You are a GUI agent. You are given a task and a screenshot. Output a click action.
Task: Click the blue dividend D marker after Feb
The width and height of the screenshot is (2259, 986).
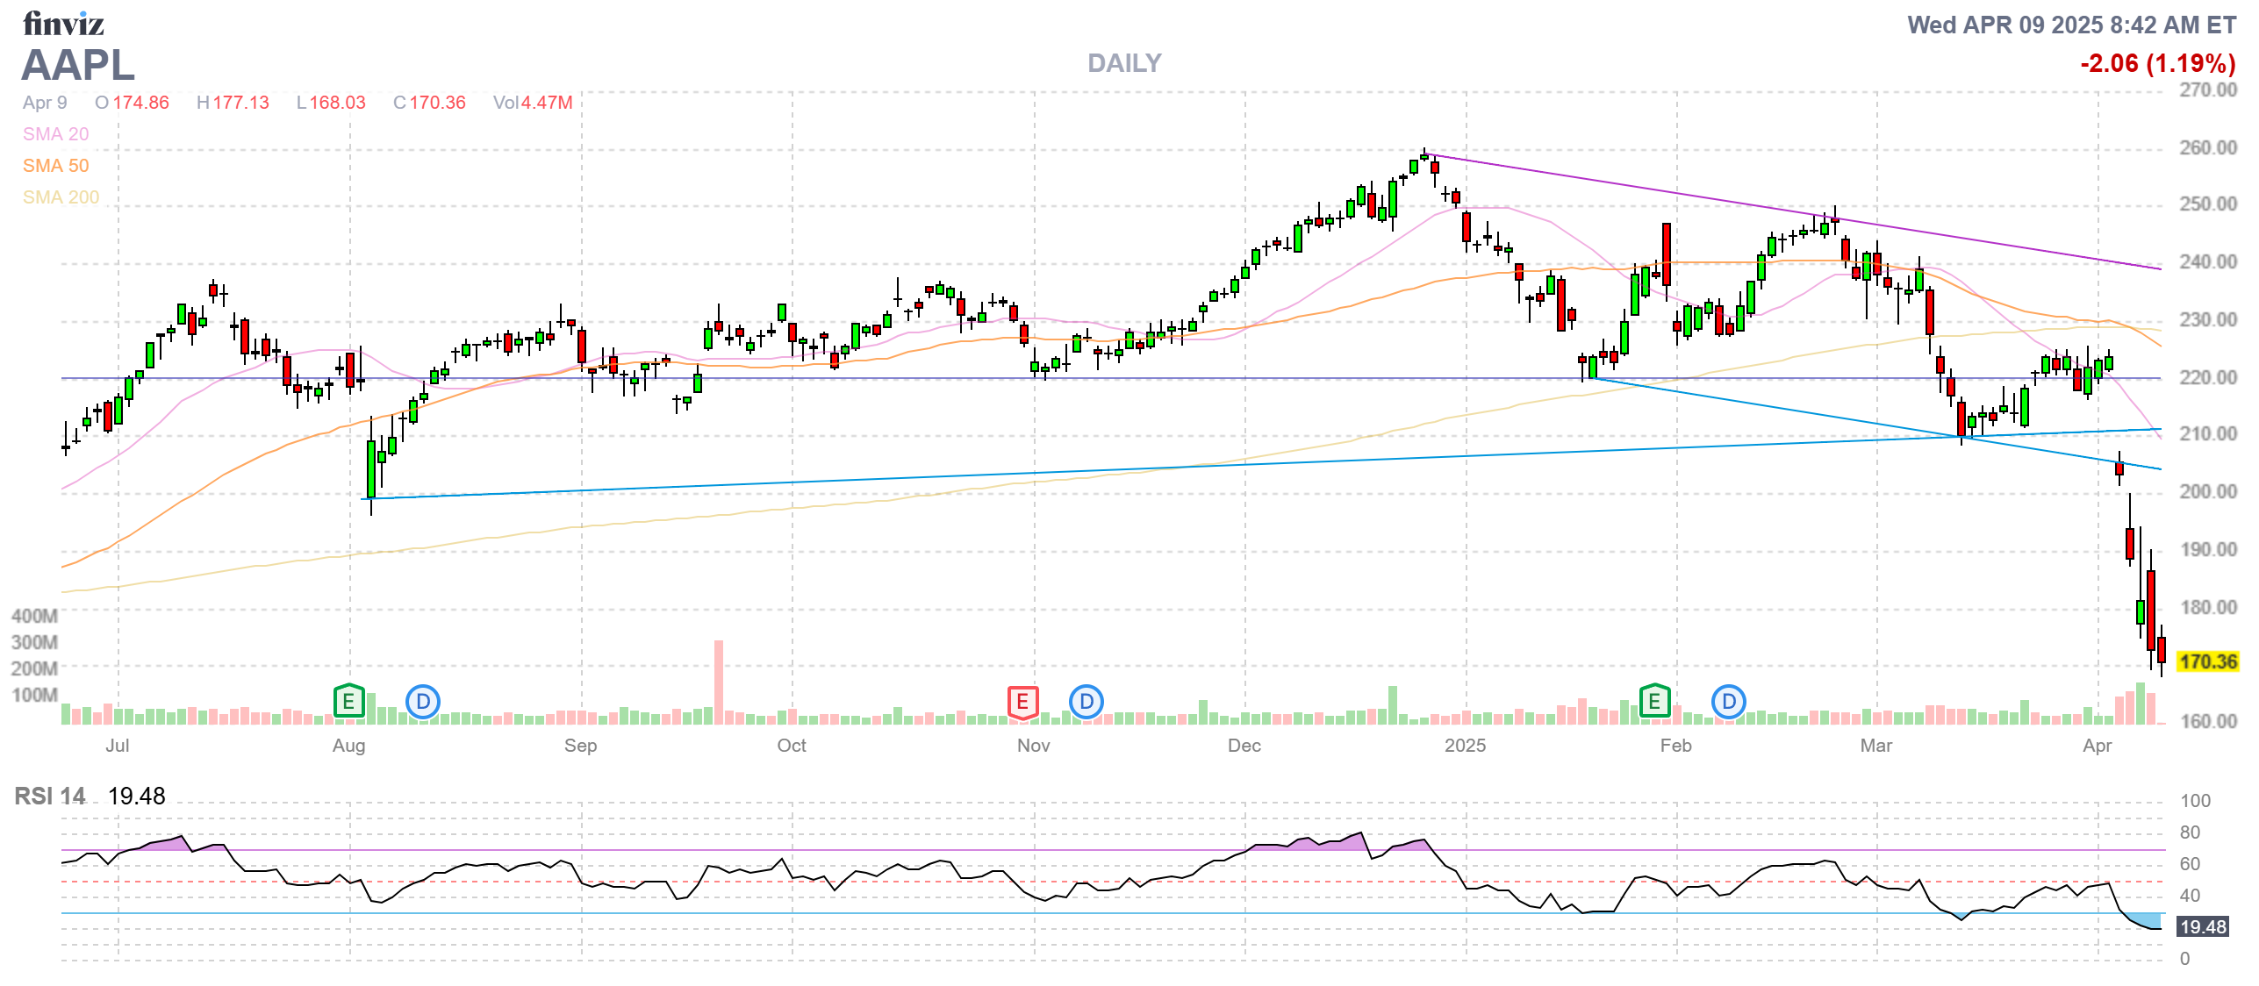(x=1729, y=702)
